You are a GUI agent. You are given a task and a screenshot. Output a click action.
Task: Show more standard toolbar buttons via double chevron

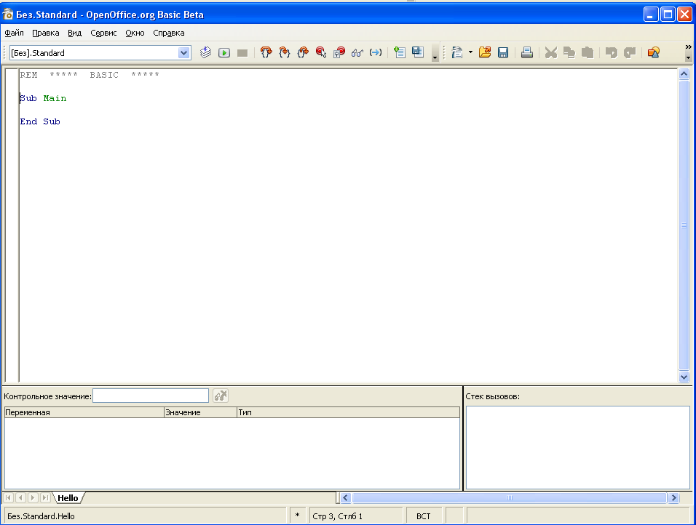click(689, 47)
